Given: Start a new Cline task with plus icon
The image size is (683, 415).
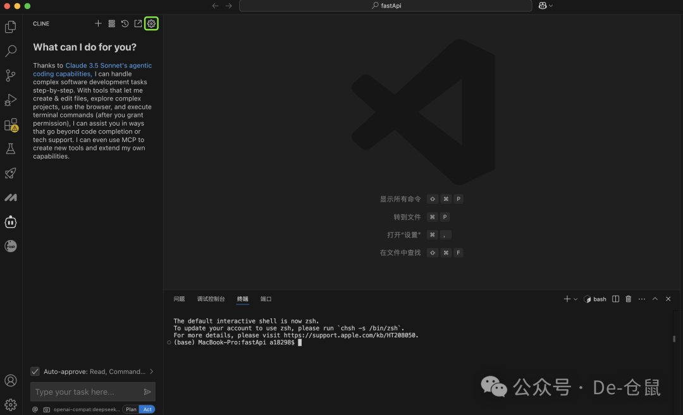Looking at the screenshot, I should [x=98, y=23].
